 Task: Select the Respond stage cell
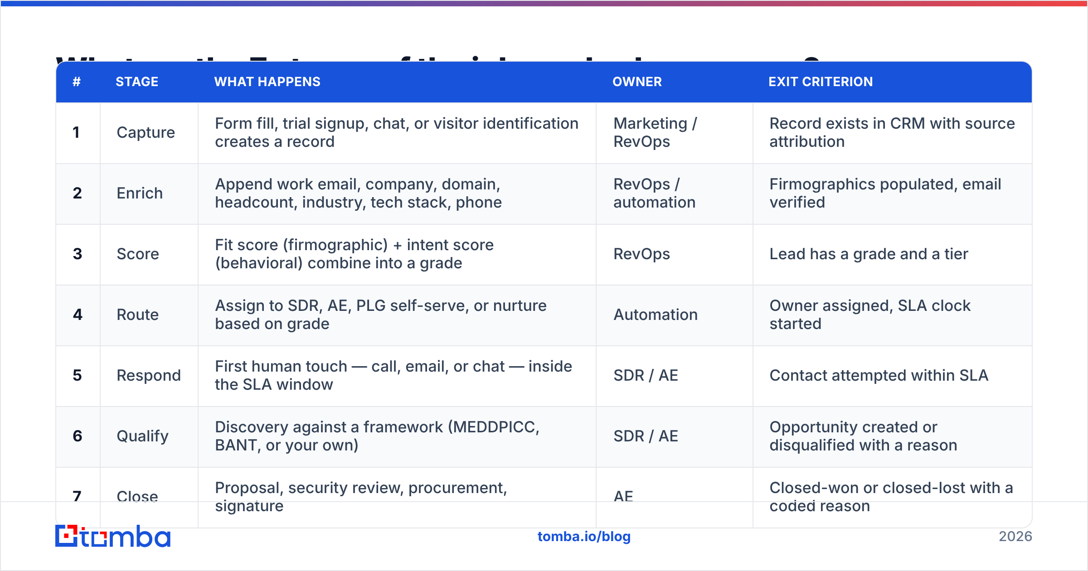click(149, 376)
